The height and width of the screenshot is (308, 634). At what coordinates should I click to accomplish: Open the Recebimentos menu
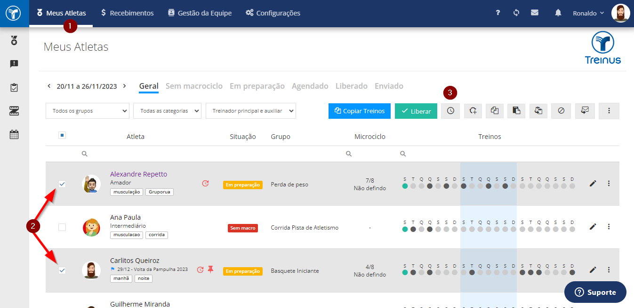click(x=127, y=13)
